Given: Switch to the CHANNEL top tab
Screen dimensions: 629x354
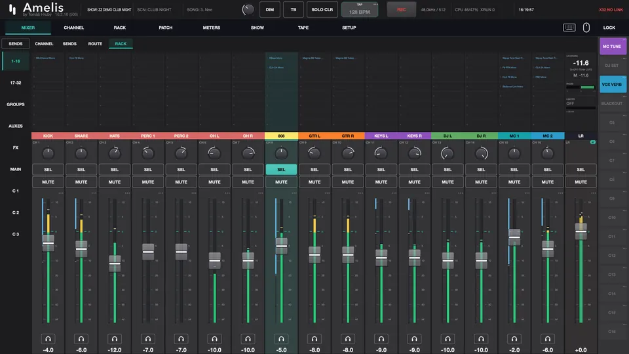Looking at the screenshot, I should 74,28.
